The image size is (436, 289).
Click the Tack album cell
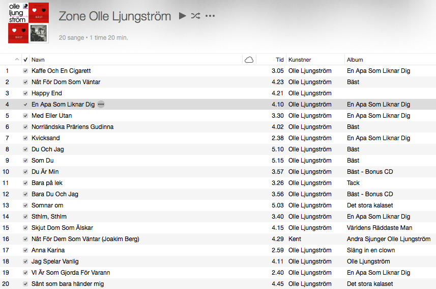click(353, 183)
